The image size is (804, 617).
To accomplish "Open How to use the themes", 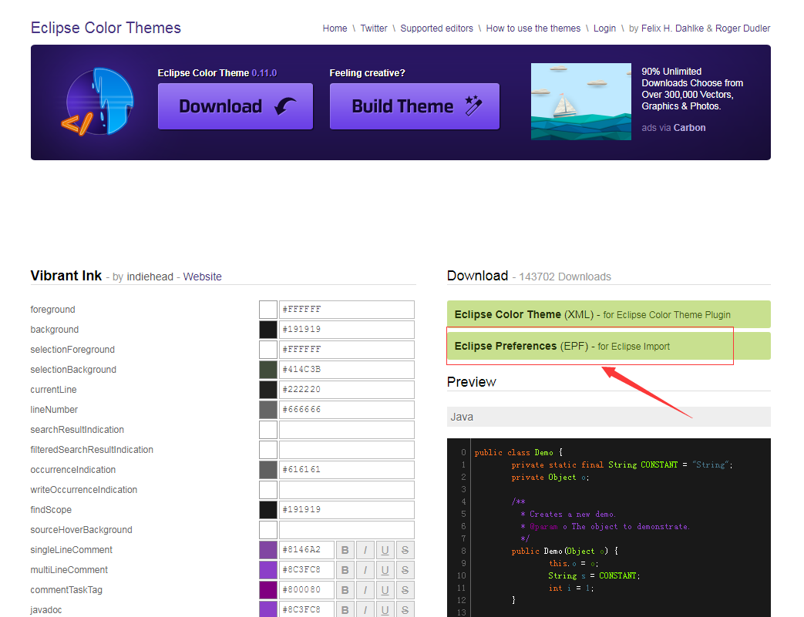I will tap(533, 29).
